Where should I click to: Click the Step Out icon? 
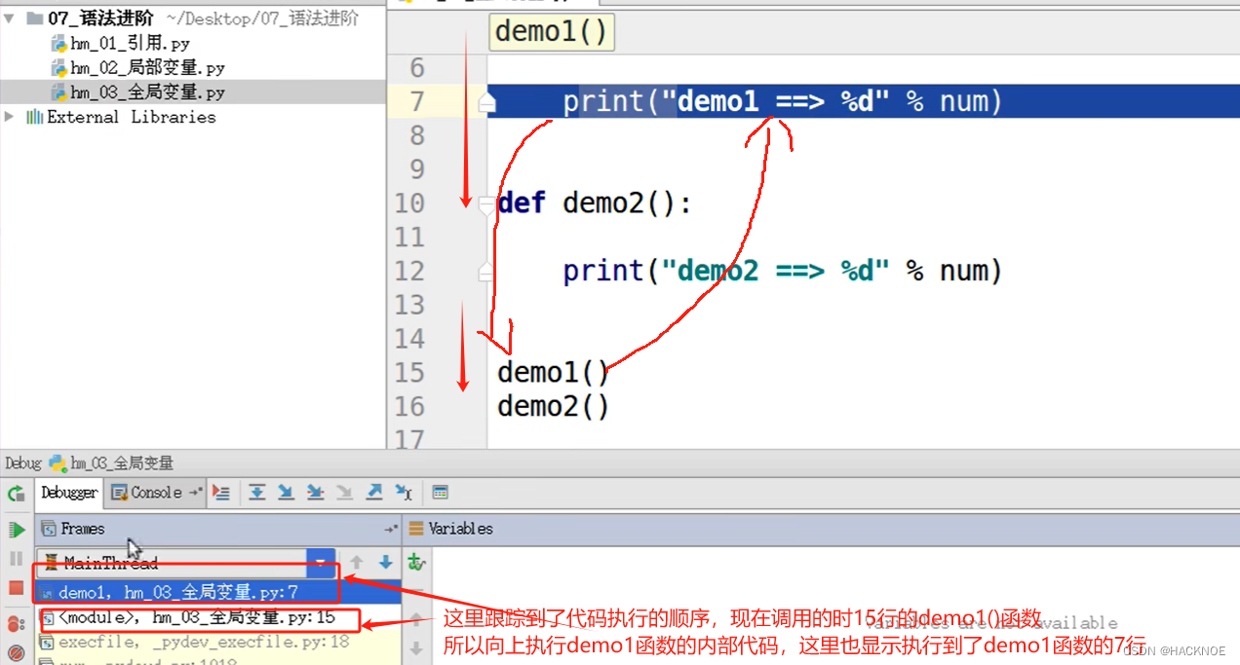[373, 493]
